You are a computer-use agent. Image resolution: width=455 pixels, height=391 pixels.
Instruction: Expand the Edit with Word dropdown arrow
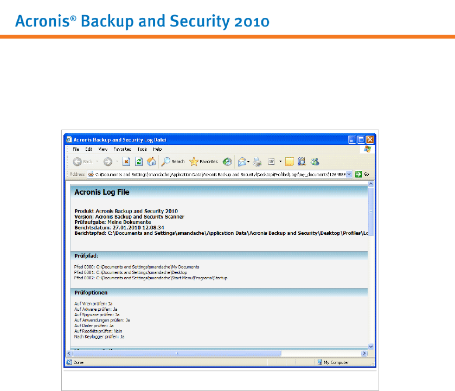point(280,162)
